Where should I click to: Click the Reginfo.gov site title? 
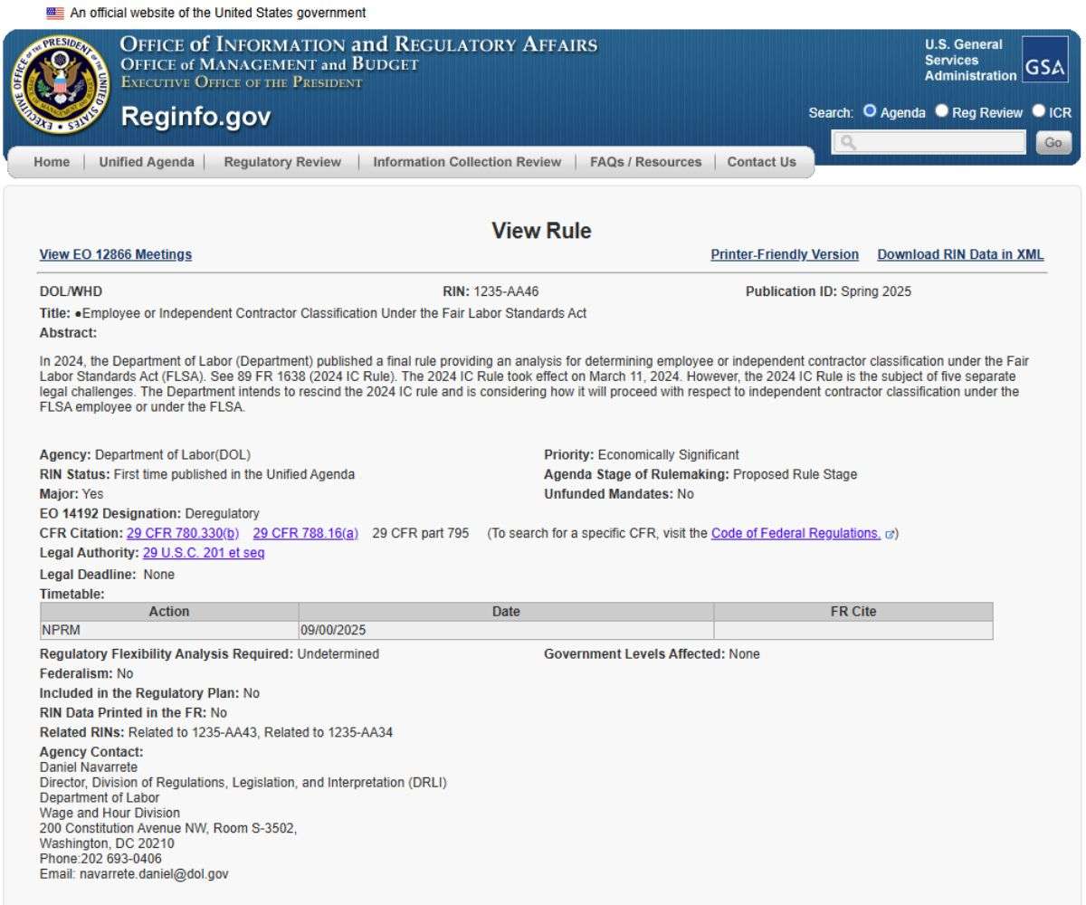click(x=196, y=119)
